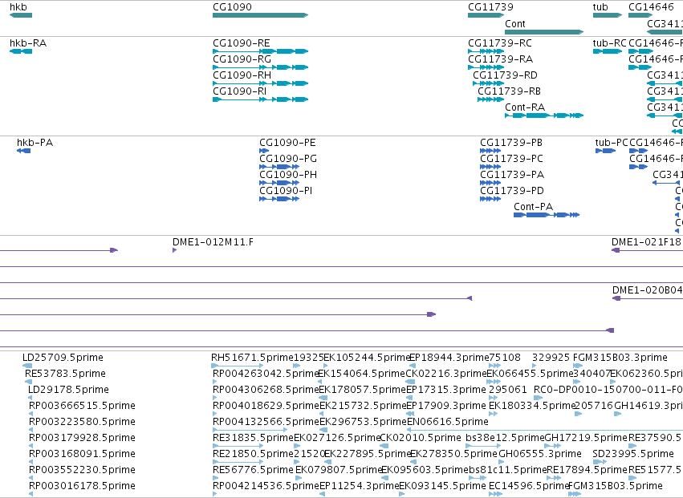Click the hkb-RA transcript label
The height and width of the screenshot is (498, 683).
[28, 43]
